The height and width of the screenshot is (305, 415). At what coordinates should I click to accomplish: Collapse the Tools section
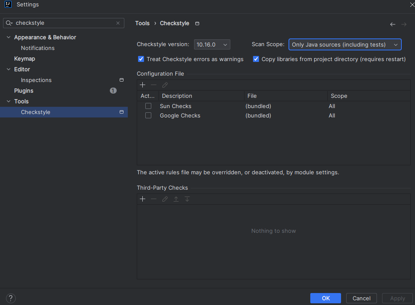pyautogui.click(x=9, y=101)
